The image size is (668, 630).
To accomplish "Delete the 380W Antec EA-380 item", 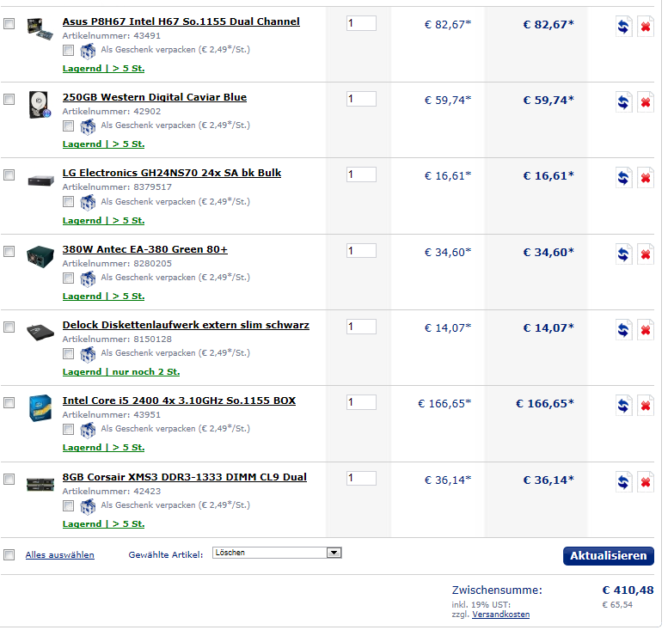I will coord(646,254).
